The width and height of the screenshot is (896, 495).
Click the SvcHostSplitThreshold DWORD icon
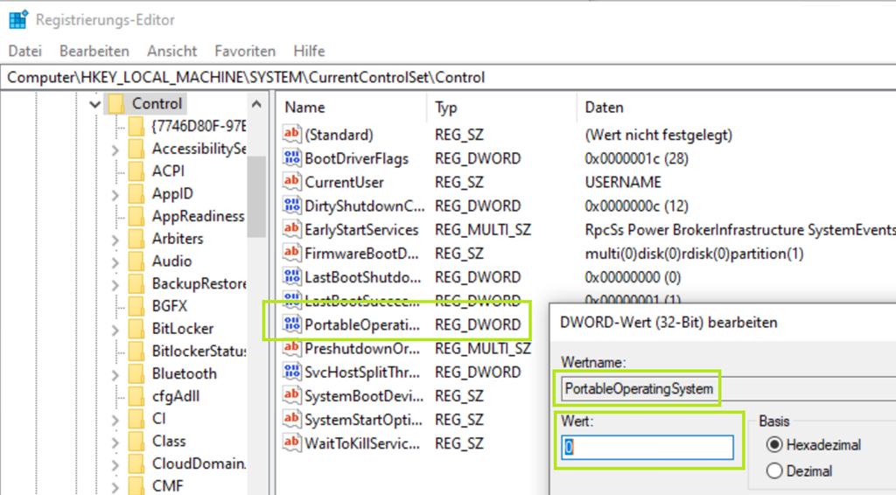291,372
